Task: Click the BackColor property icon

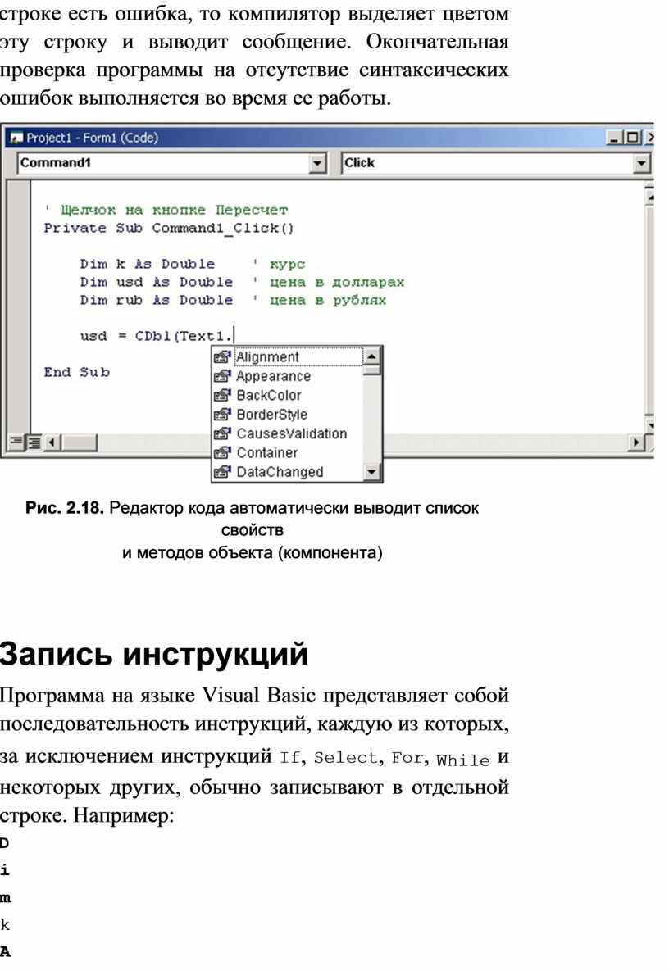Action: pos(222,396)
